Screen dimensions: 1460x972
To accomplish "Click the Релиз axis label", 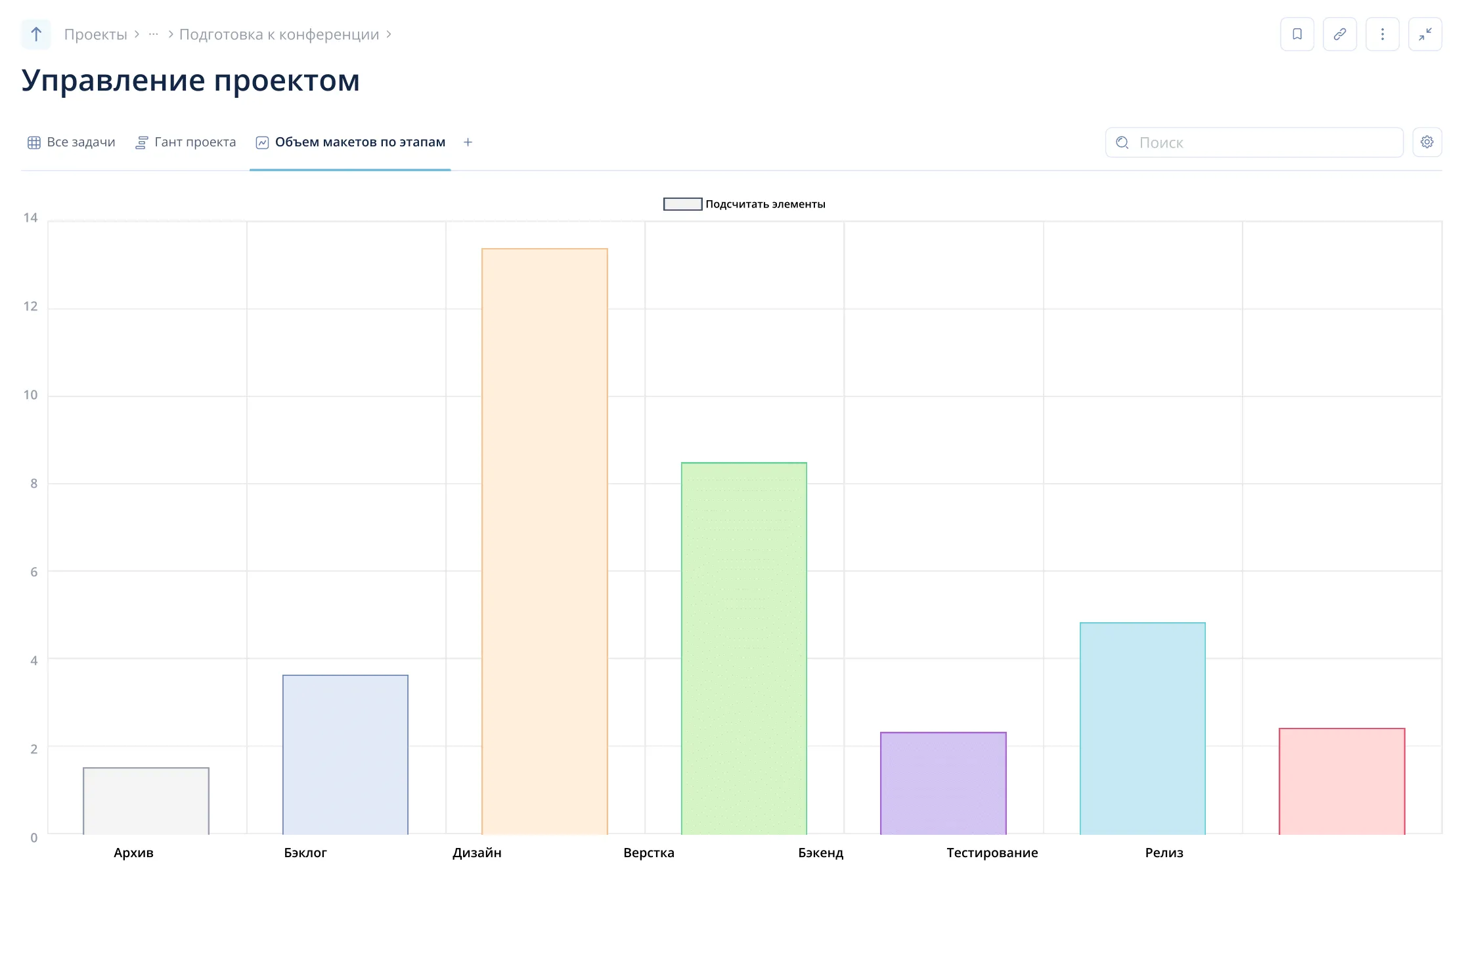I will click(1164, 853).
